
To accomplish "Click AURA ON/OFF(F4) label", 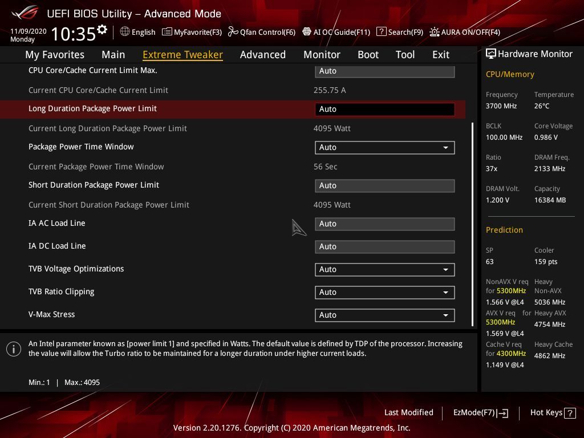I will pyautogui.click(x=471, y=33).
